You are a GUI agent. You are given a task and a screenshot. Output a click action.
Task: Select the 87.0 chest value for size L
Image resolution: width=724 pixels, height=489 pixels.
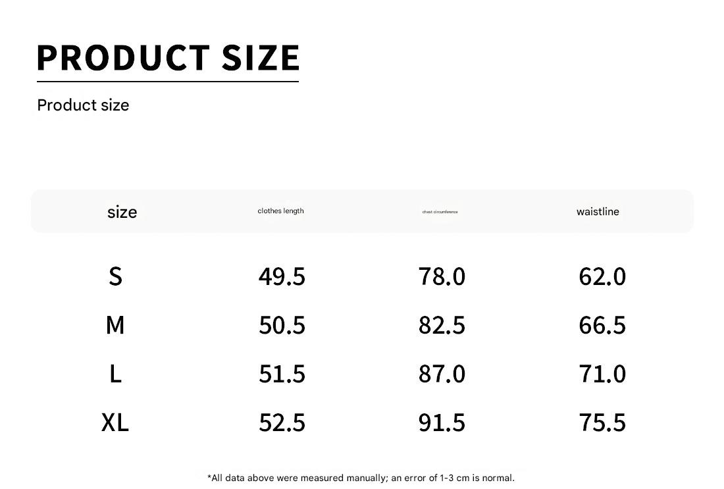click(442, 374)
